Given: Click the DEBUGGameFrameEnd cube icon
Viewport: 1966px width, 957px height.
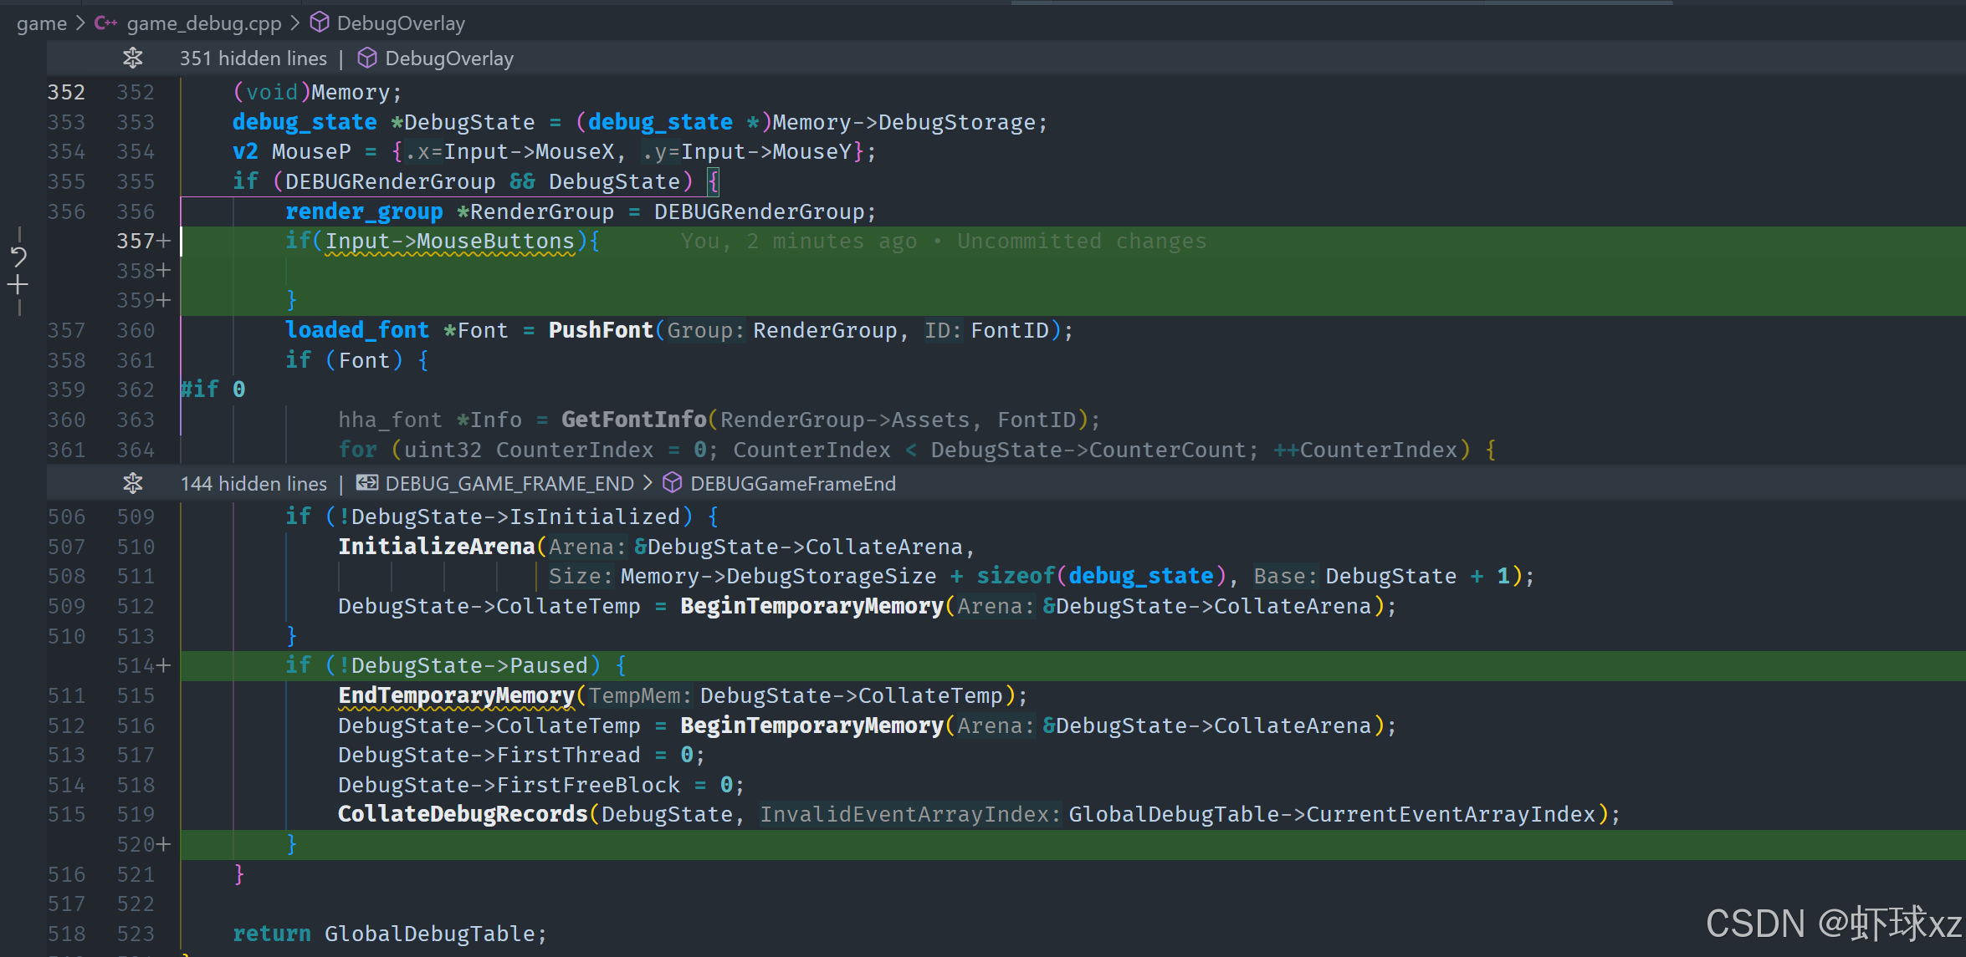Looking at the screenshot, I should (x=673, y=483).
